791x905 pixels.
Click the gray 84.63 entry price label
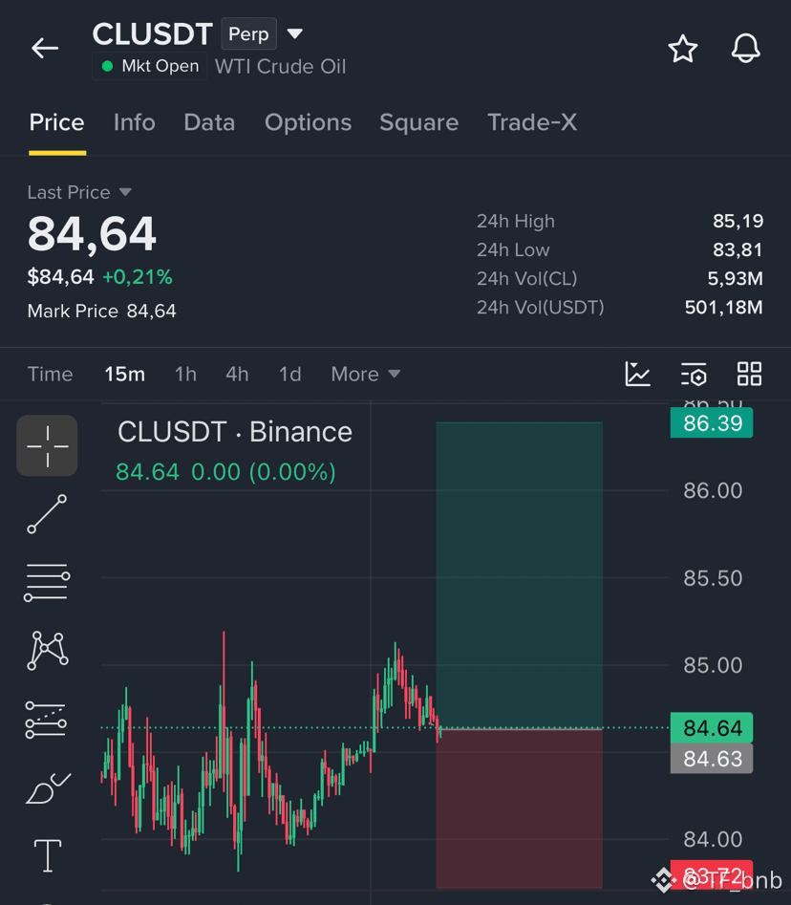click(x=712, y=759)
